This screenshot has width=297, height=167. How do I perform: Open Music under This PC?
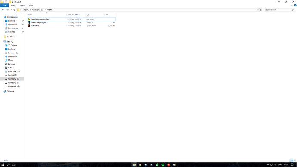coord(11,60)
